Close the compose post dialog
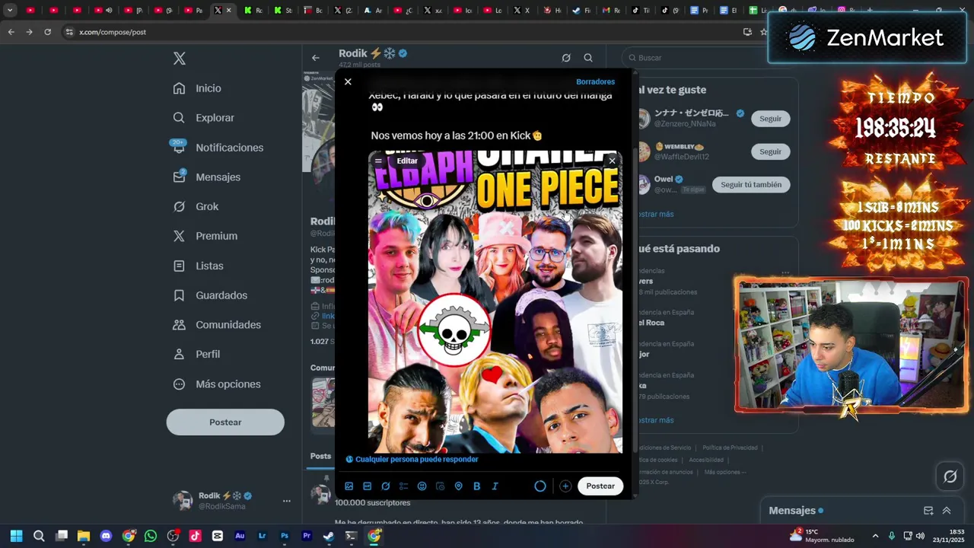This screenshot has width=974, height=548. (348, 81)
